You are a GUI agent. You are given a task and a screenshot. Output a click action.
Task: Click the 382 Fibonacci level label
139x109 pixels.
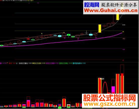pos(124,38)
